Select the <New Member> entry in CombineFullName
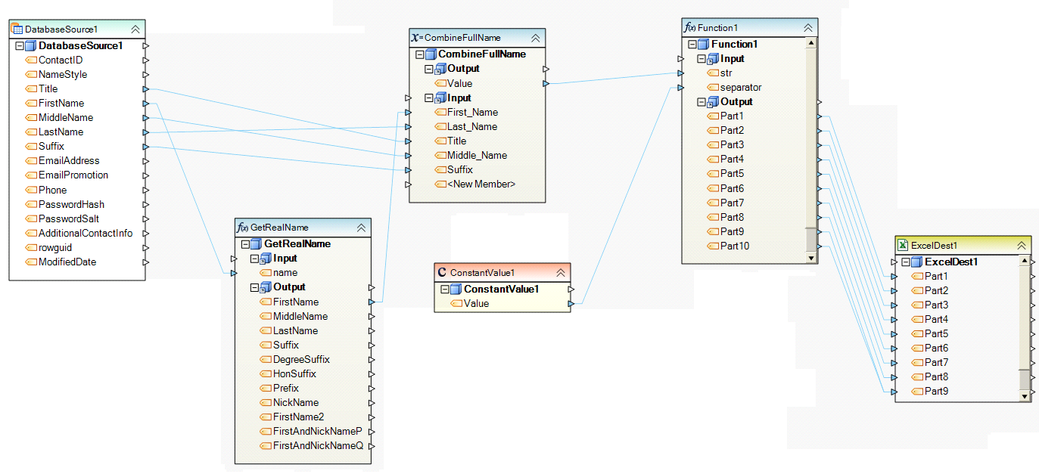1039x474 pixels. click(481, 184)
